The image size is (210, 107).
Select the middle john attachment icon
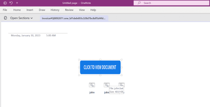point(107,85)
